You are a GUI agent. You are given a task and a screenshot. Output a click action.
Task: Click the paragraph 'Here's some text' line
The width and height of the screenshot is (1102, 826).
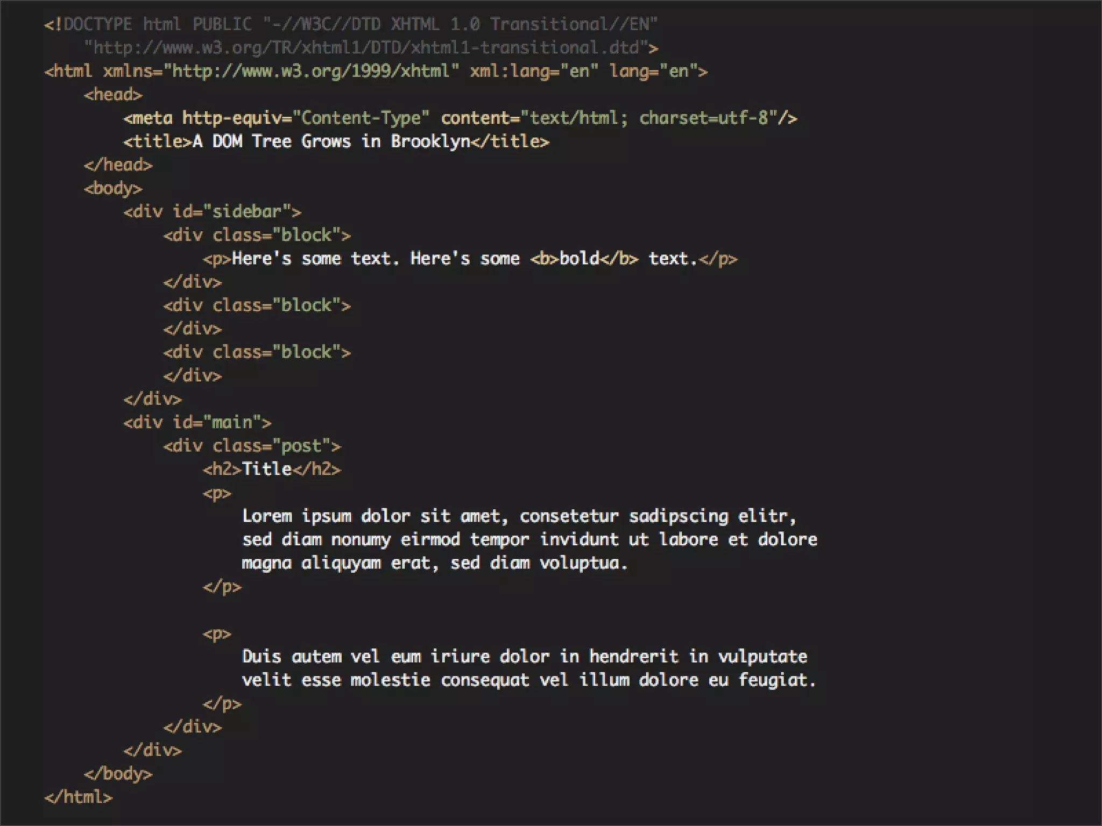(x=470, y=259)
